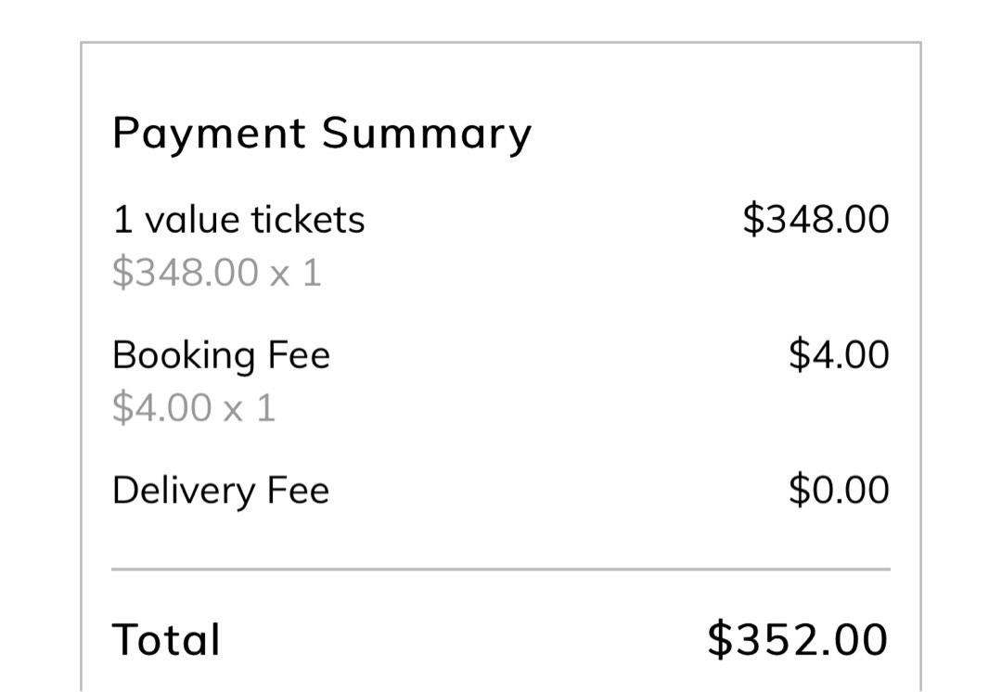This screenshot has width=1002, height=692.
Task: Select the black $4.00 booking fee amount
Action: pyautogui.click(x=839, y=354)
